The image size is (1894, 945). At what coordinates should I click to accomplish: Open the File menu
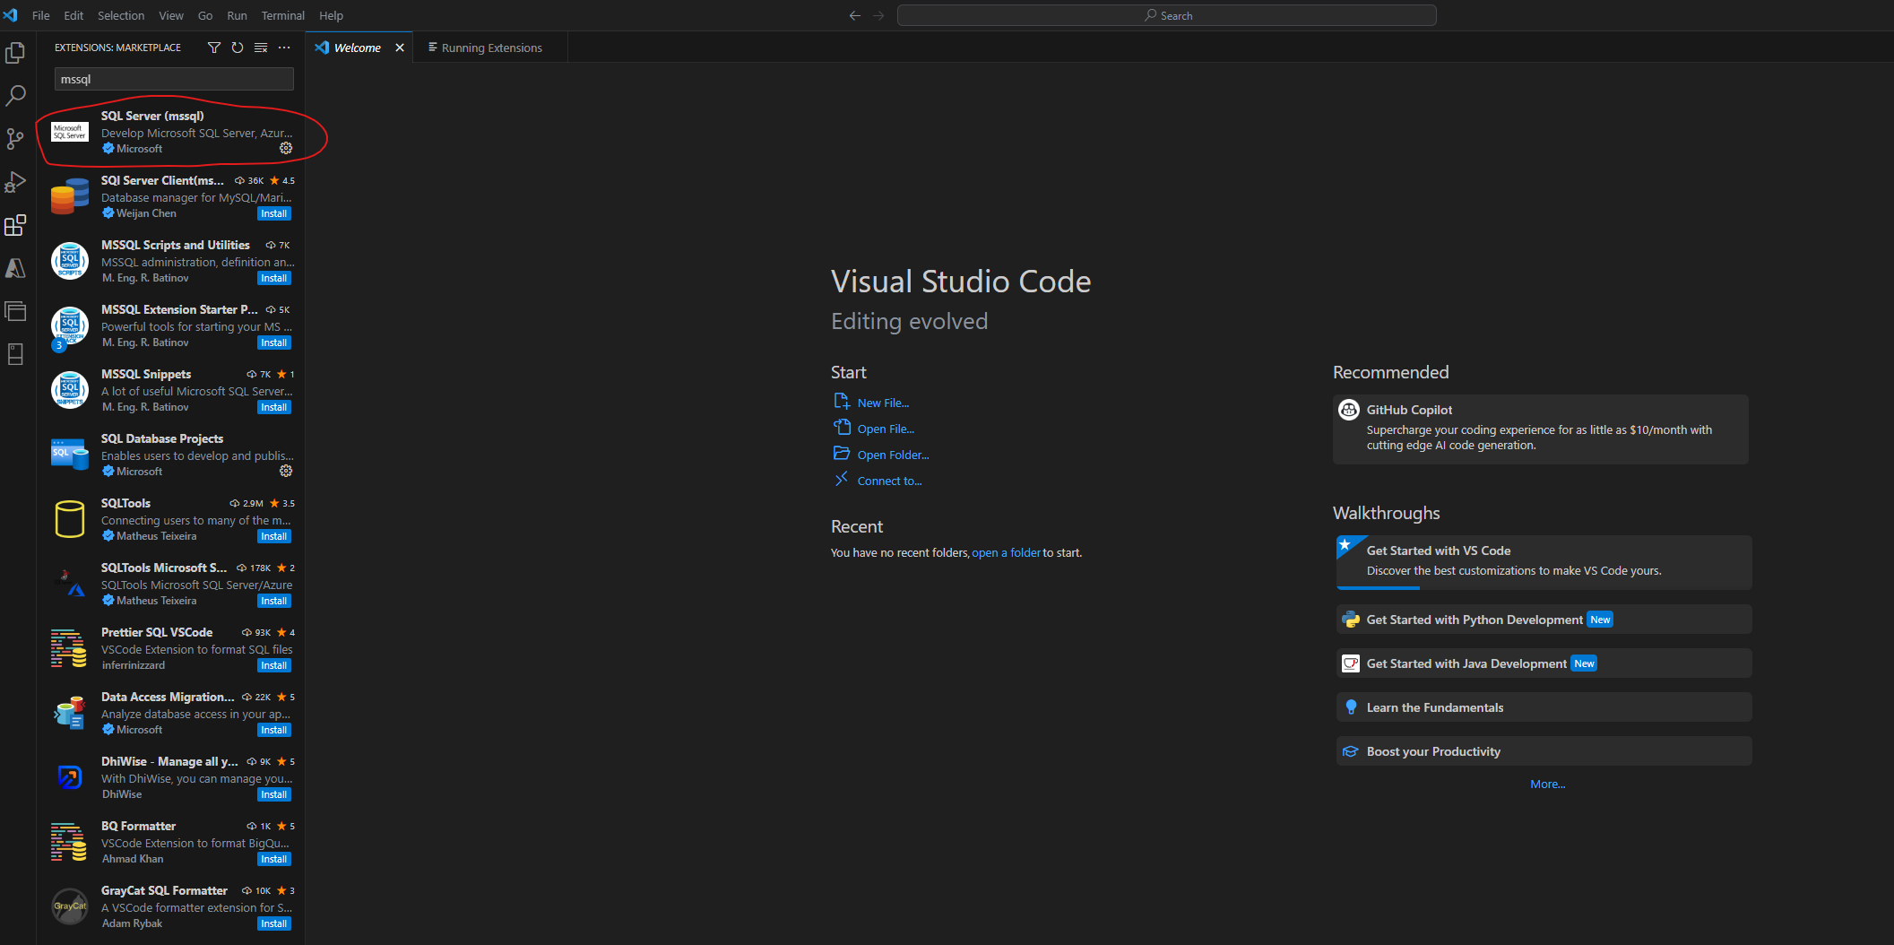coord(41,15)
